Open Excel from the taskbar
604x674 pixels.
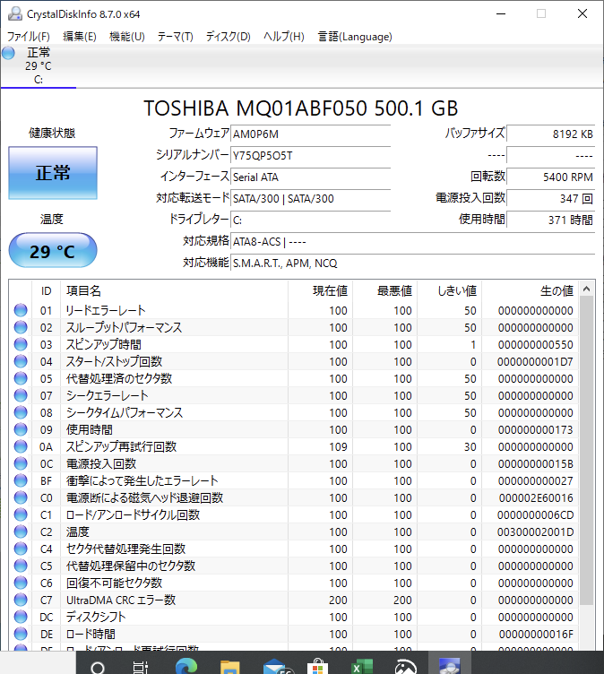point(362,666)
